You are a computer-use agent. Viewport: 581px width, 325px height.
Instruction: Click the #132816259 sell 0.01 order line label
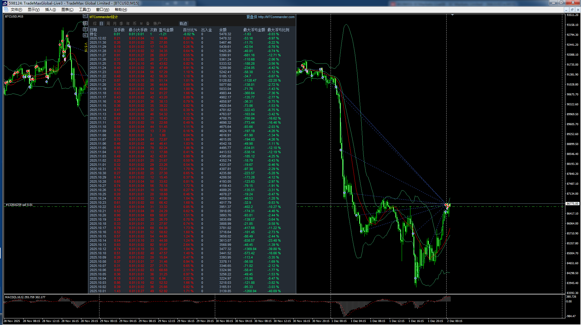(x=19, y=205)
